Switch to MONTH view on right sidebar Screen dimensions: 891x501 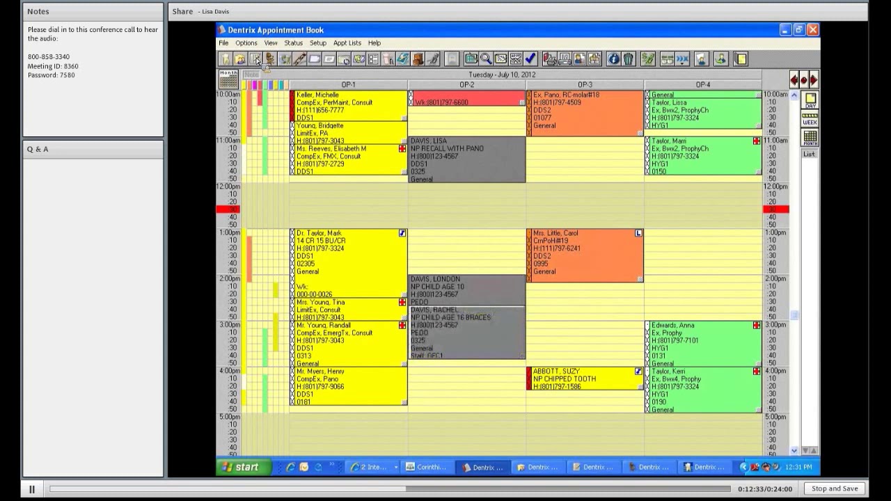(810, 137)
